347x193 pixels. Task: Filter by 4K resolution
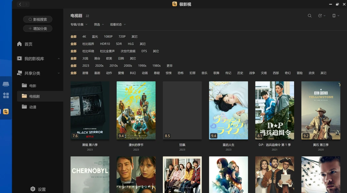84,36
